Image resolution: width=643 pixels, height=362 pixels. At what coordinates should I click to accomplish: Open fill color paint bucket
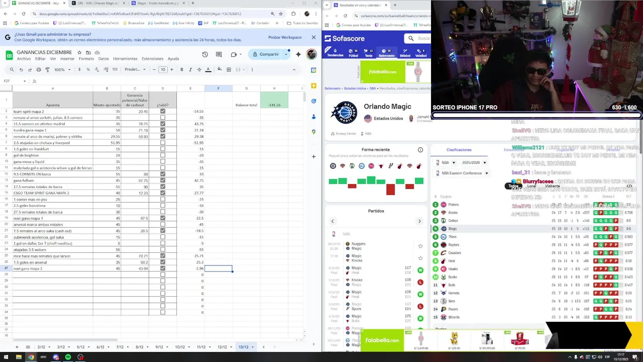pos(219,69)
